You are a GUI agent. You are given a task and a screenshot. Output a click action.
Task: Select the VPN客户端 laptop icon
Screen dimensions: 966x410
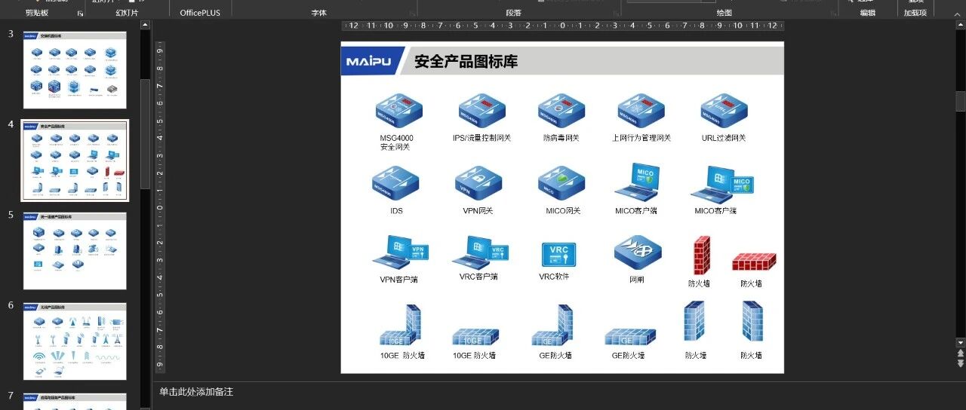pyautogui.click(x=400, y=253)
